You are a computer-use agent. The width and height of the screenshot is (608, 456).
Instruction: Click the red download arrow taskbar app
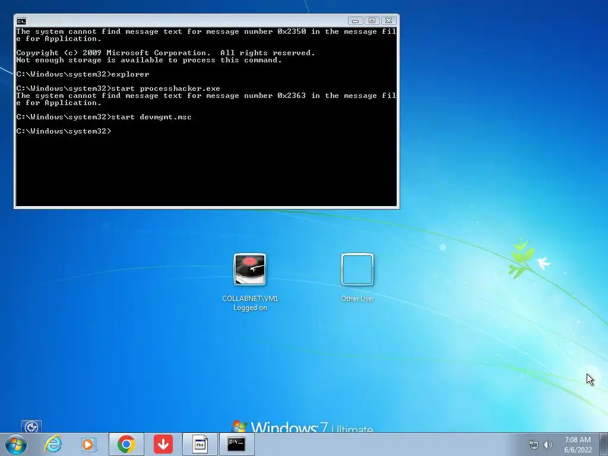[x=163, y=444]
